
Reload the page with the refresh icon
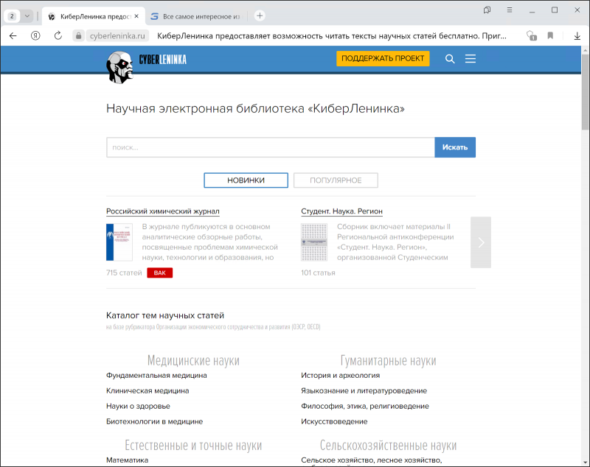[x=58, y=35]
